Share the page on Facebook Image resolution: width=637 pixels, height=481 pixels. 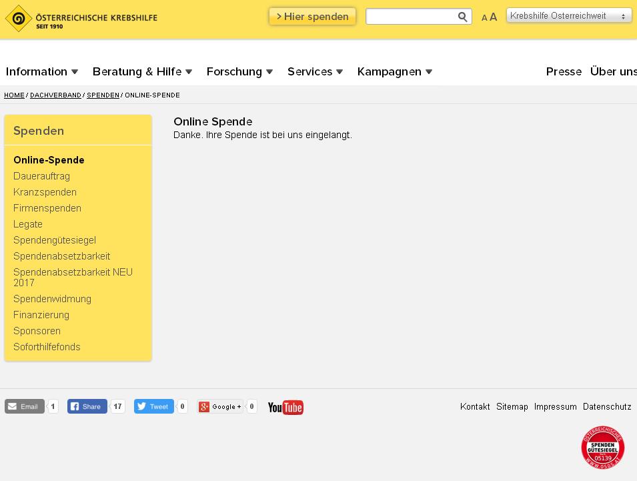coord(87,406)
